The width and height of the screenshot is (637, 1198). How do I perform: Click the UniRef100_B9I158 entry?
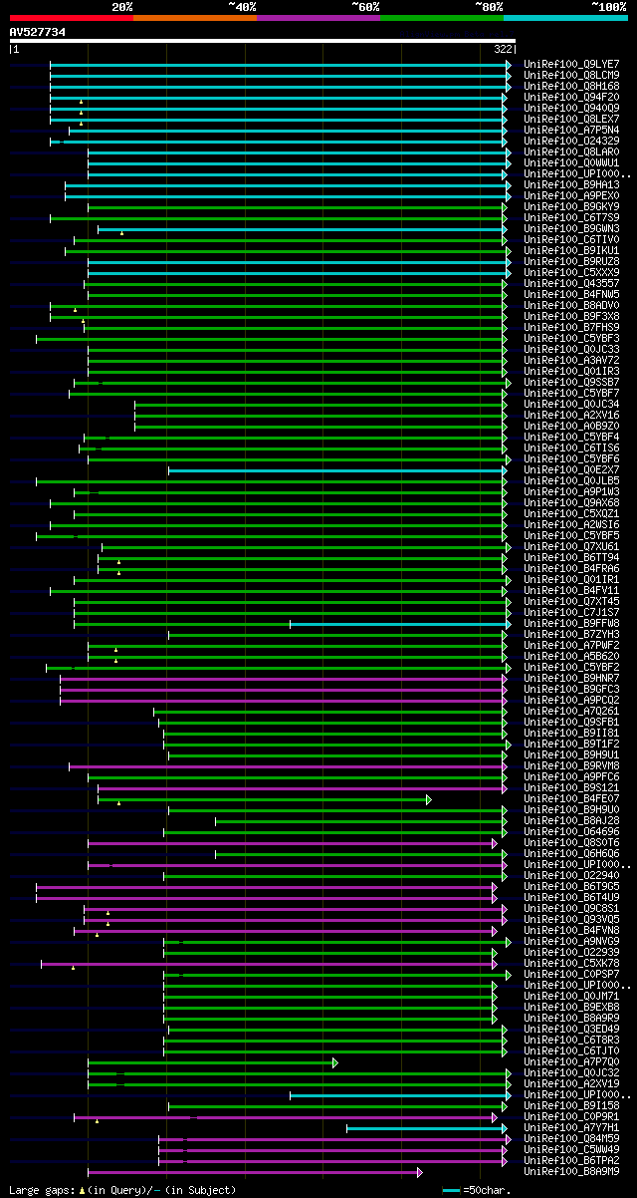point(571,1105)
